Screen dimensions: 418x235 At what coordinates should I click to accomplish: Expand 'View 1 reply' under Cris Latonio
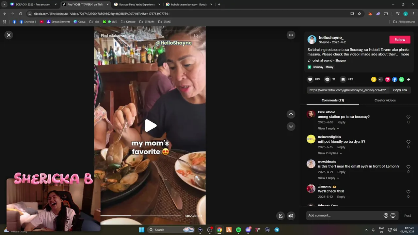[329, 128]
